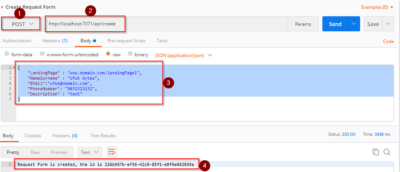Open the Send button dropdown arrow
Viewport: 400px width, 172px height.
(x=354, y=24)
